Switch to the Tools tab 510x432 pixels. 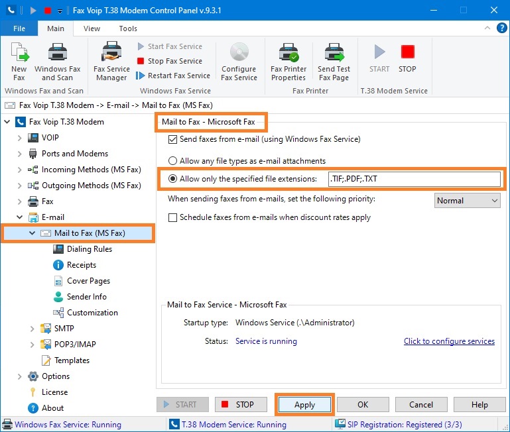[x=128, y=28]
